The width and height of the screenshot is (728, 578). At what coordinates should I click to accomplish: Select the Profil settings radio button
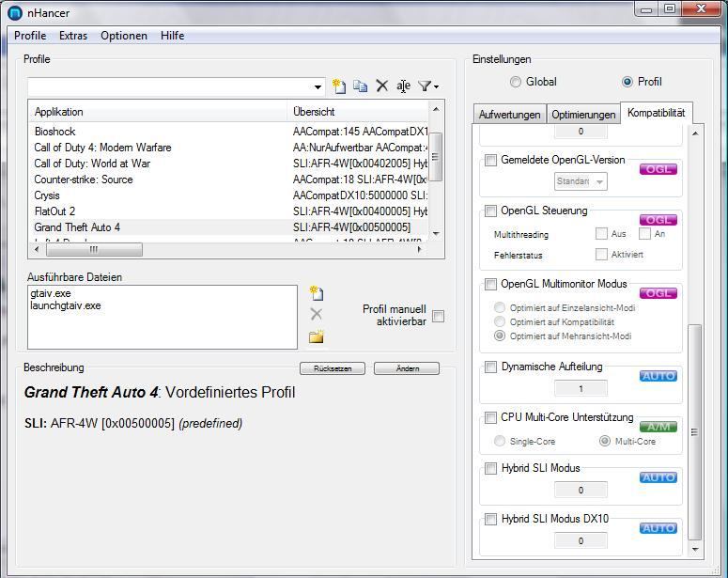click(x=627, y=82)
